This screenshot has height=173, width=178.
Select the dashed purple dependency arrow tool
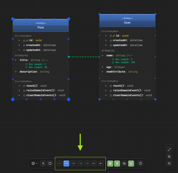click(87, 164)
